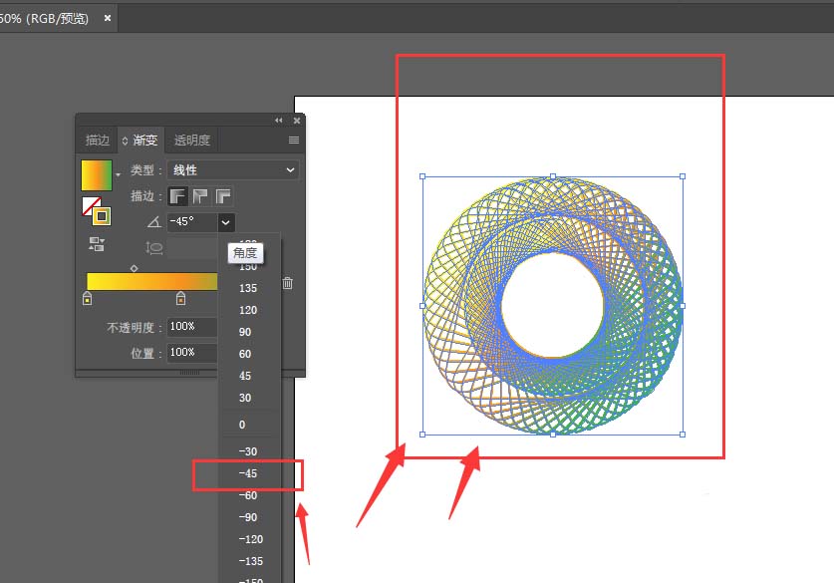Click the right middle selection handle

coord(683,306)
